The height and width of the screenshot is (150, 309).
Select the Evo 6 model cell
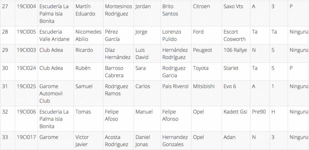[x=230, y=86]
